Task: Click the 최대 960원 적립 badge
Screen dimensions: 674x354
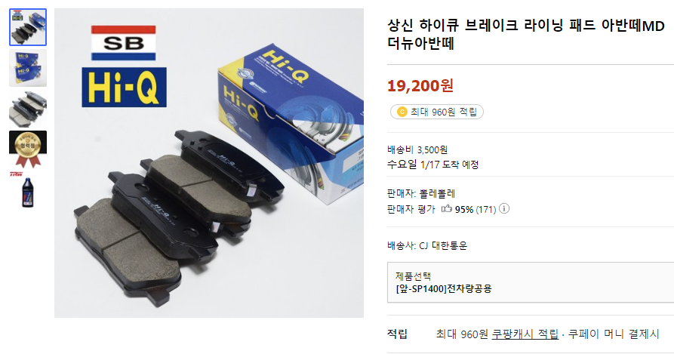Action: pyautogui.click(x=437, y=112)
